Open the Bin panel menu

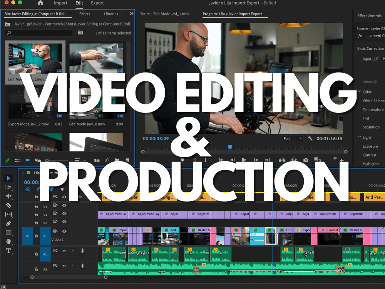tap(70, 14)
